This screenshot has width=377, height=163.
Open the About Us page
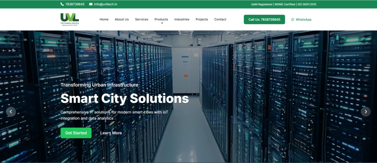[x=122, y=19]
